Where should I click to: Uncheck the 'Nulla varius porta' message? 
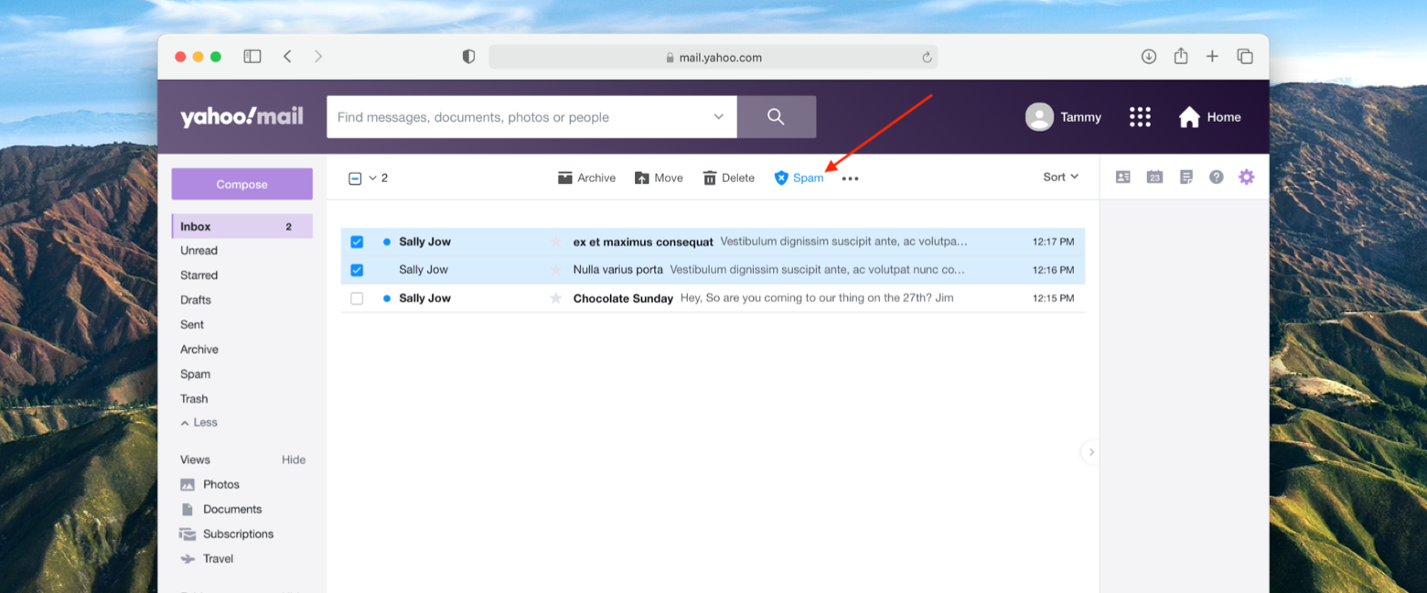pyautogui.click(x=357, y=270)
